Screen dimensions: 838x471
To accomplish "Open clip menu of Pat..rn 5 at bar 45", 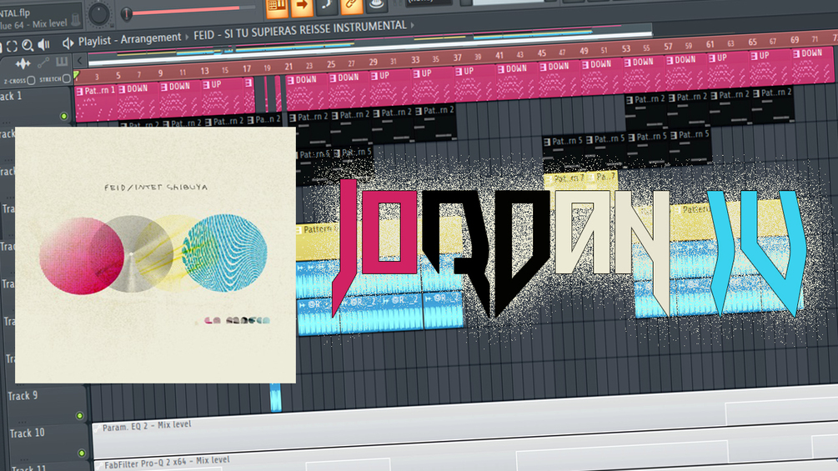I will click(547, 142).
